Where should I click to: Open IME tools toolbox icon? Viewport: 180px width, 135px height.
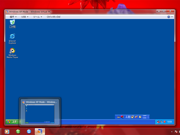(136, 117)
